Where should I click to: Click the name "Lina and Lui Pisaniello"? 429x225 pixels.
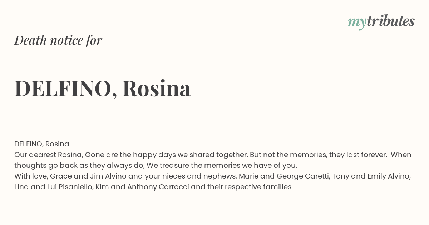pos(53,187)
